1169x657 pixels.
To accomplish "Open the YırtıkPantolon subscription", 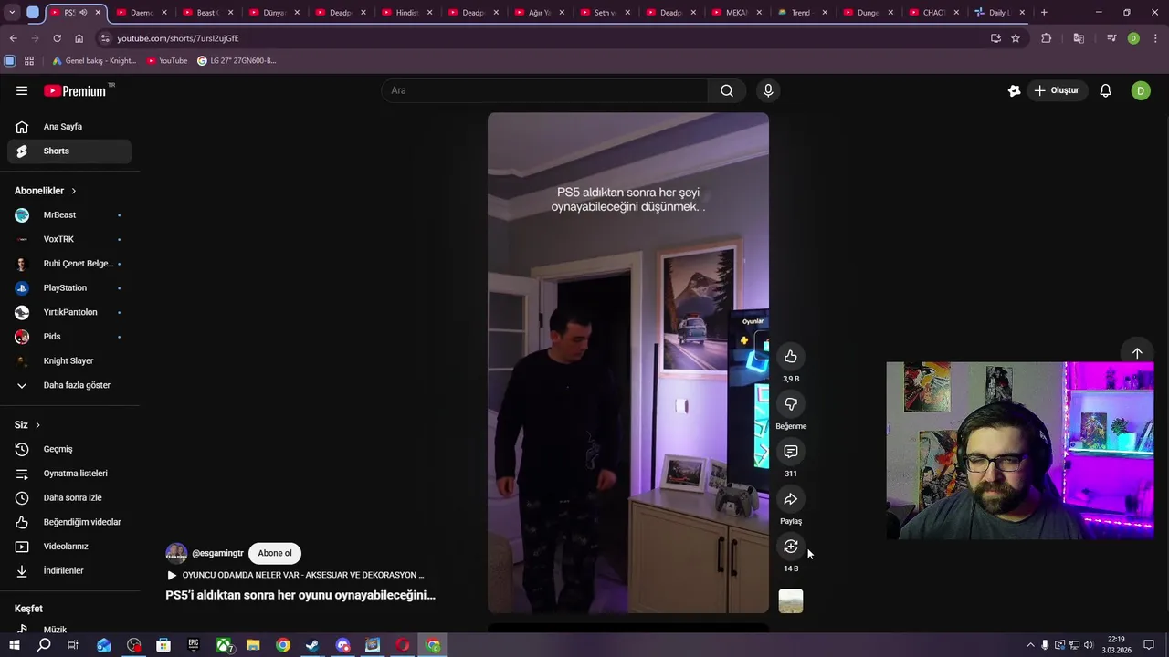I will point(69,312).
